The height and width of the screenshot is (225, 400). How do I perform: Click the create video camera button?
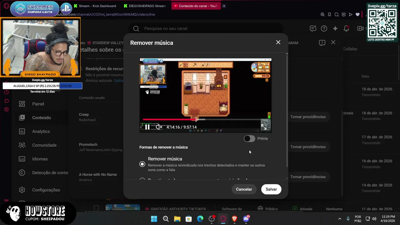click(361, 28)
